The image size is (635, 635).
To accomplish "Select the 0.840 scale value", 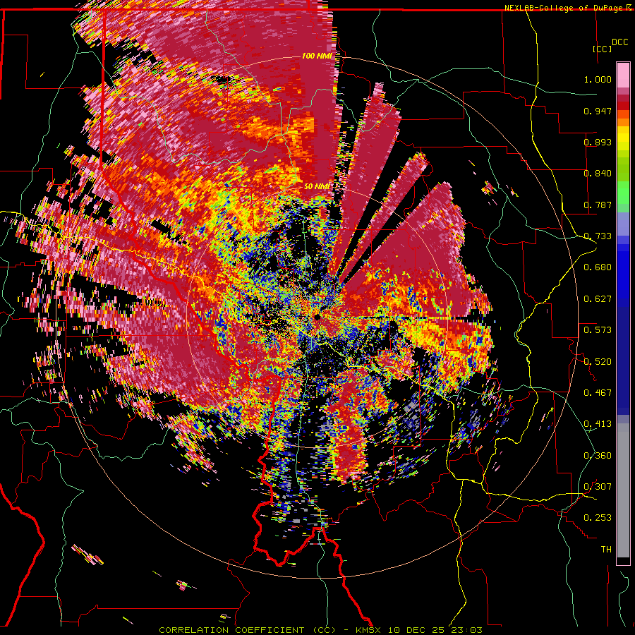I will coord(598,174).
